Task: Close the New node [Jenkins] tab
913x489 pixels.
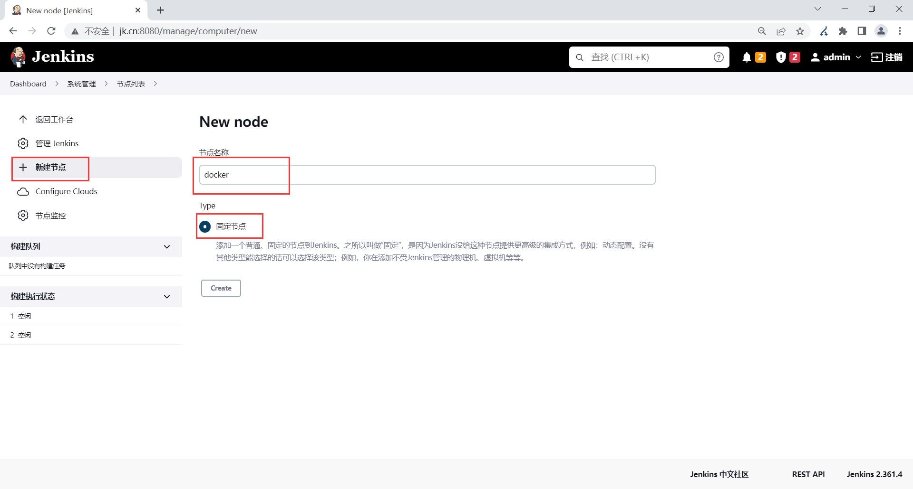Action: coord(138,10)
